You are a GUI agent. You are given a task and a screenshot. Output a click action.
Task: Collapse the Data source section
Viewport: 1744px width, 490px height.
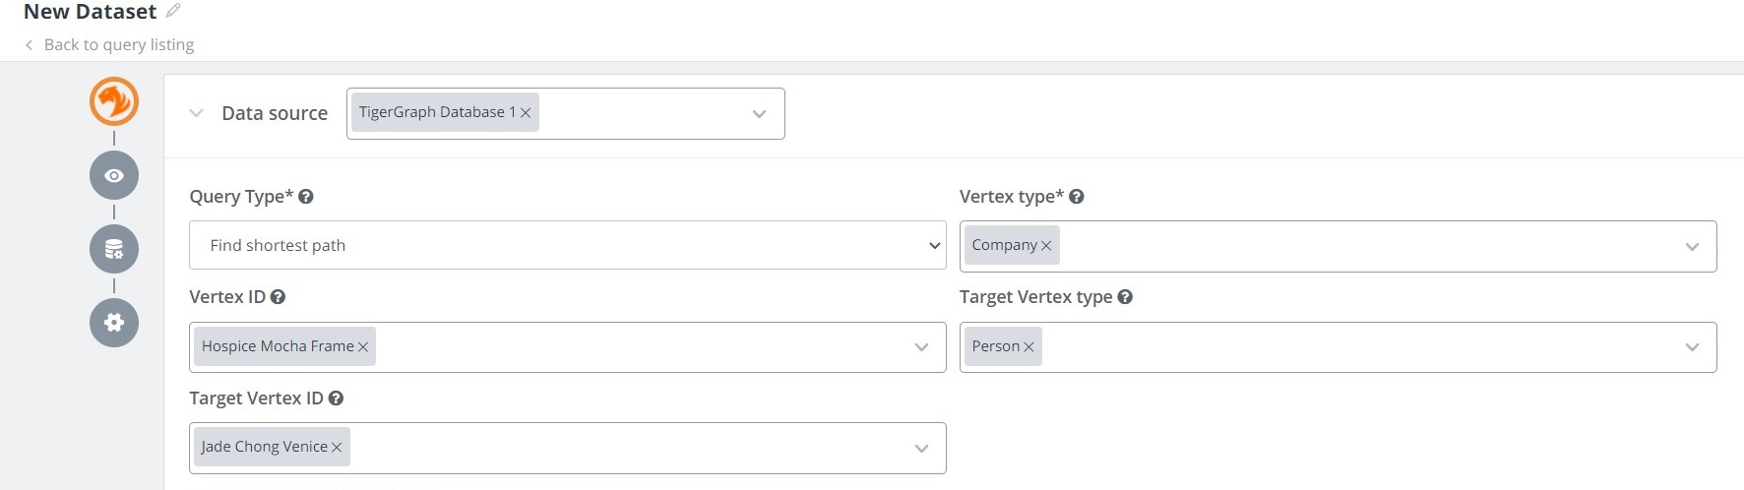pyautogui.click(x=197, y=113)
